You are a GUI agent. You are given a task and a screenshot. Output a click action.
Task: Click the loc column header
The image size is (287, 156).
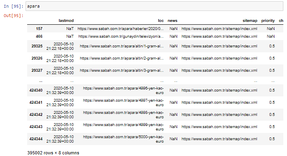coord(161,21)
